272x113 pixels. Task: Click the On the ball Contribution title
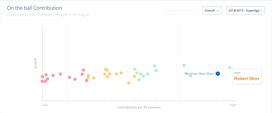pyautogui.click(x=35, y=8)
